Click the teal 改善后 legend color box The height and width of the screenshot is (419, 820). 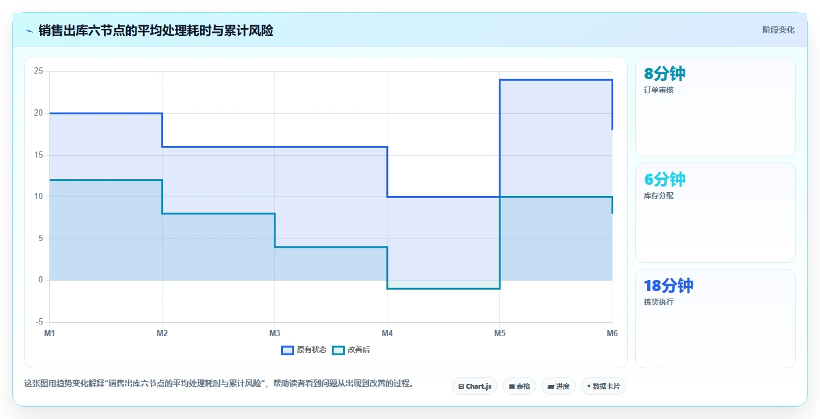pyautogui.click(x=338, y=350)
